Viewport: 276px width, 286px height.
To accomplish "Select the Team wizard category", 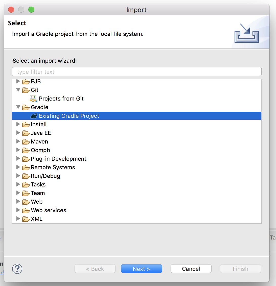I will (x=38, y=193).
